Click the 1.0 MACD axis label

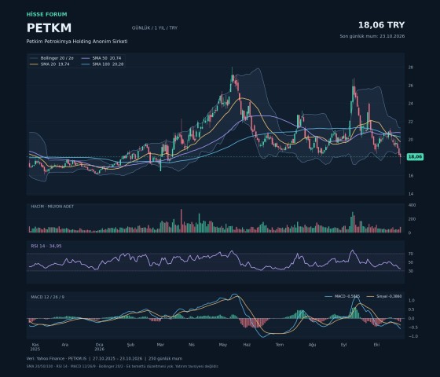click(x=412, y=300)
